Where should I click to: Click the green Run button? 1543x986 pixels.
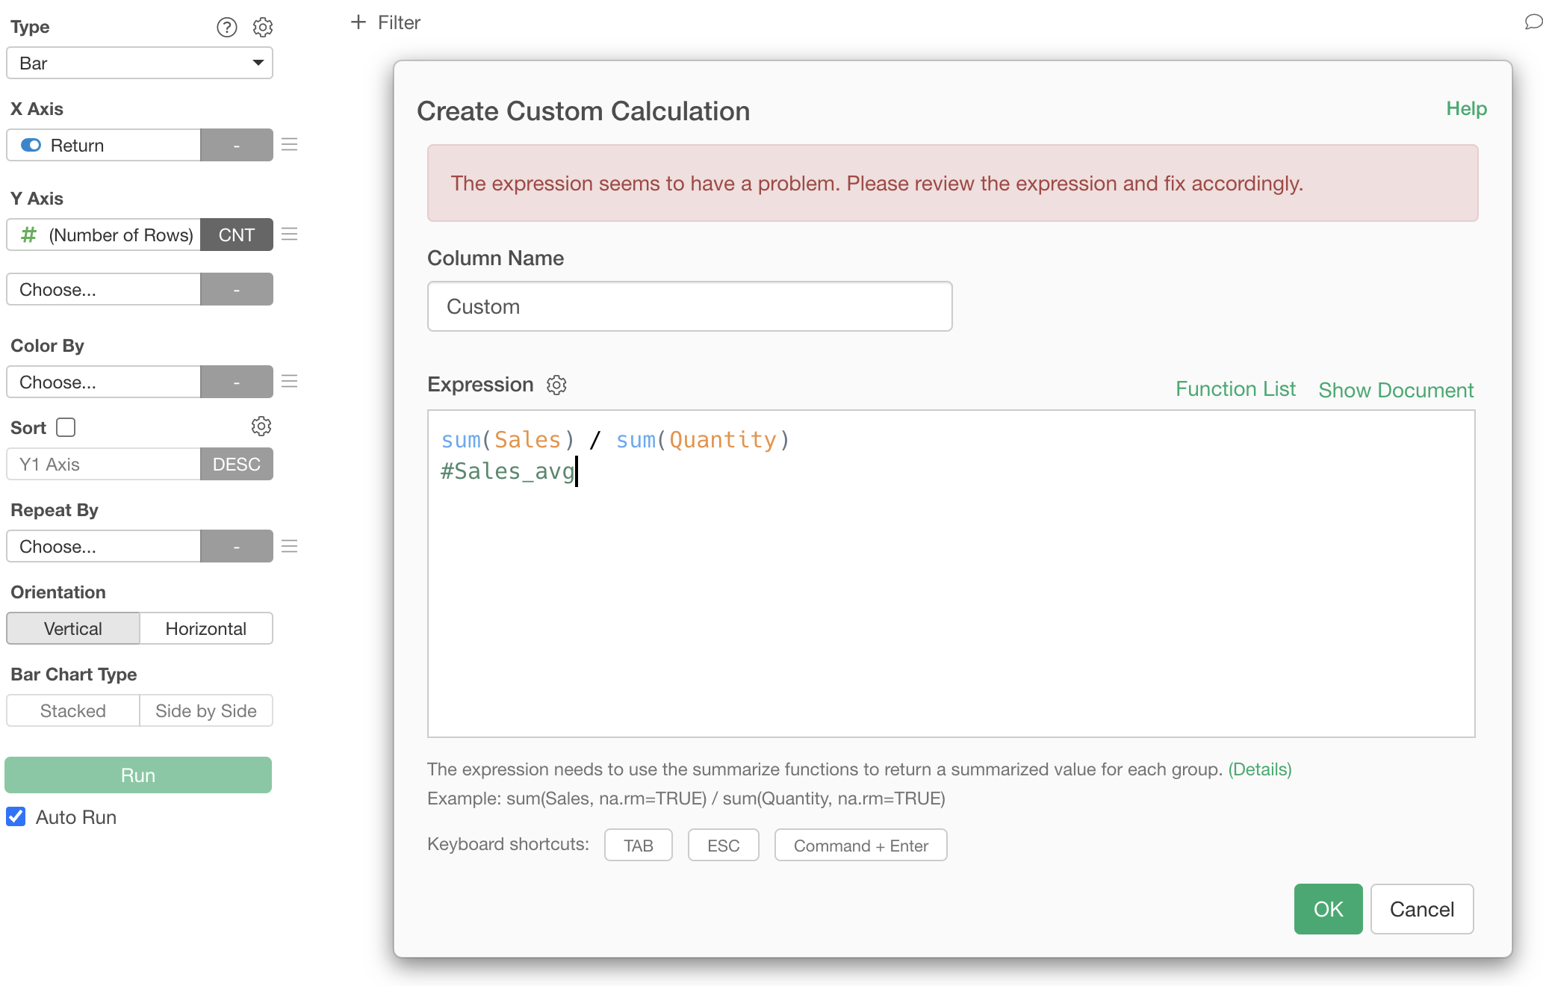coord(138,775)
